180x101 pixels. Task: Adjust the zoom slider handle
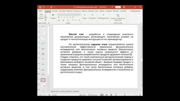coord(125,95)
